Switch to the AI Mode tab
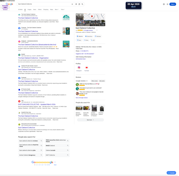 pyautogui.click(x=20, y=9)
